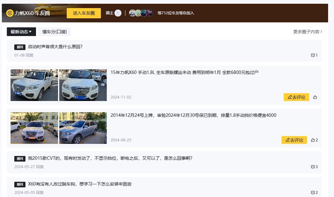The height and width of the screenshot is (197, 334).
Task: Click the 2024-11-02 date text
Action: pyautogui.click(x=121, y=97)
